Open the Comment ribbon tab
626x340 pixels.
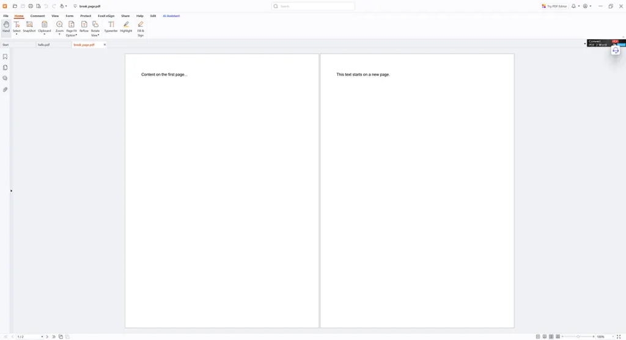coord(37,16)
